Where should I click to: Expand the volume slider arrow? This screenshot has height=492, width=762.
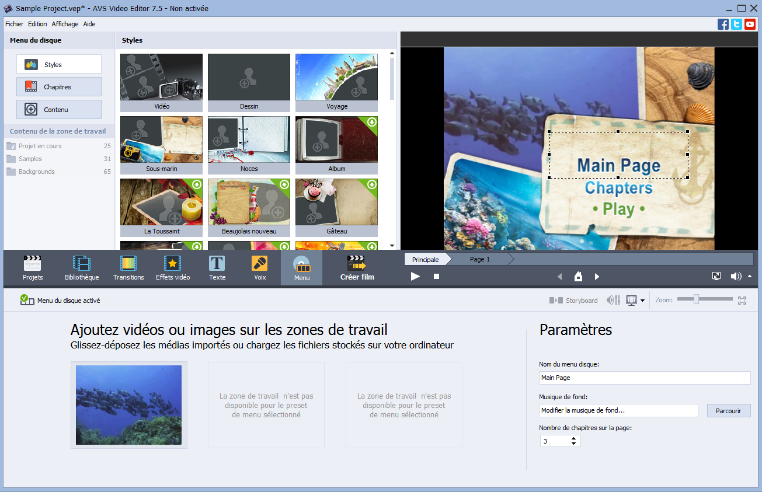pyautogui.click(x=750, y=277)
